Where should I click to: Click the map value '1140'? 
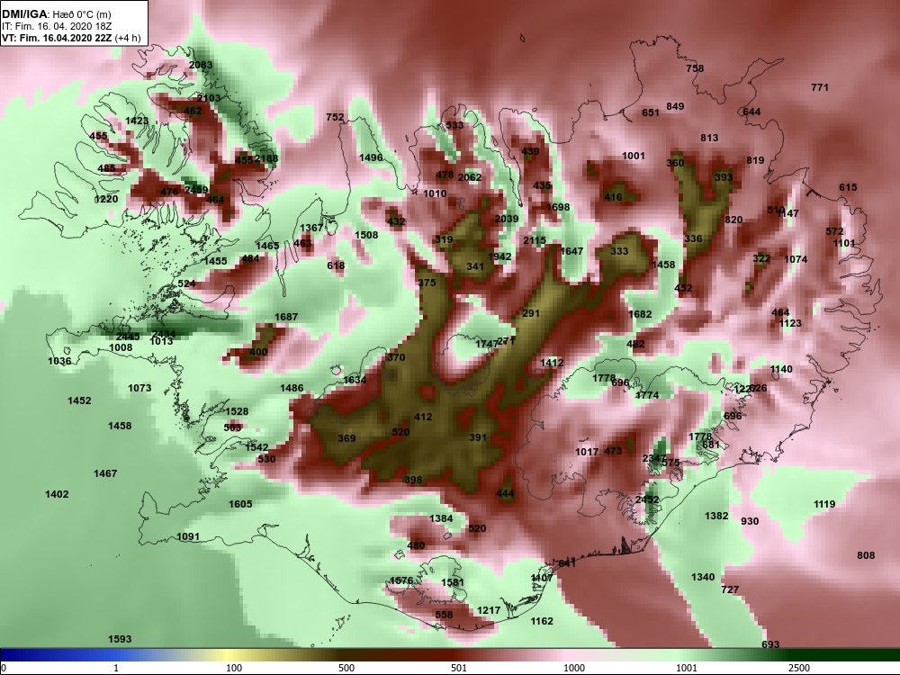pos(781,369)
